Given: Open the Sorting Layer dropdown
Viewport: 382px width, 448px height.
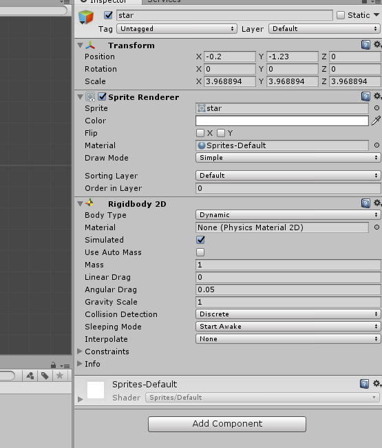Looking at the screenshot, I should (x=288, y=175).
